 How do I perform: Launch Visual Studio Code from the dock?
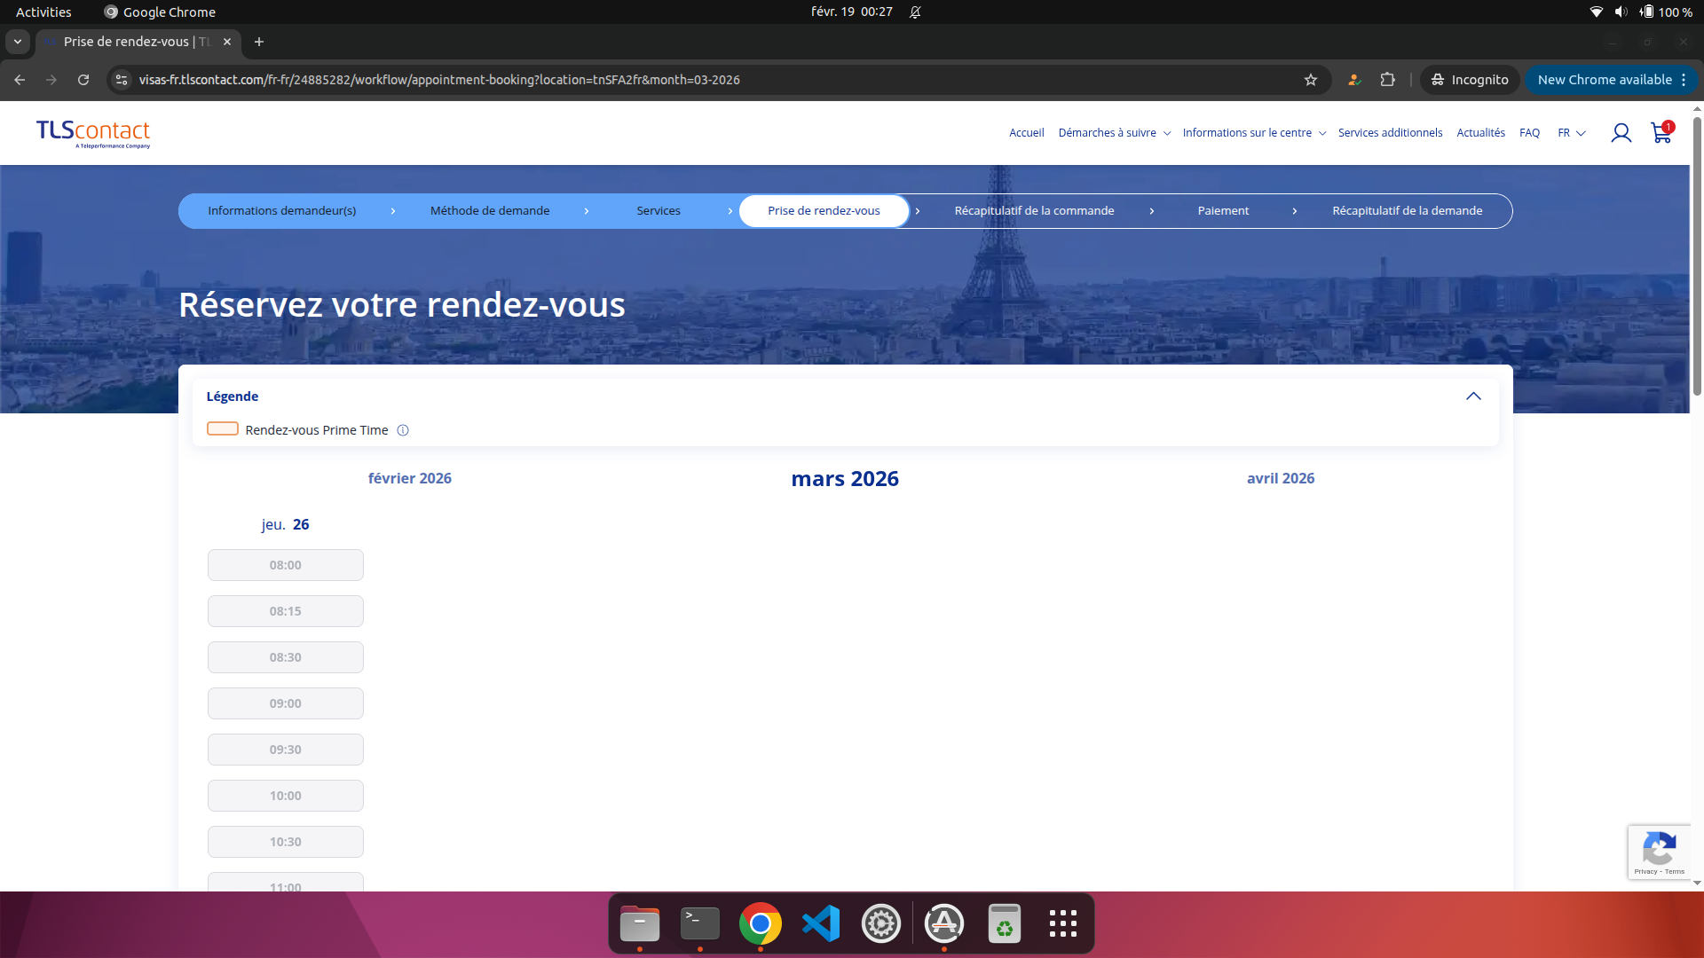820,923
